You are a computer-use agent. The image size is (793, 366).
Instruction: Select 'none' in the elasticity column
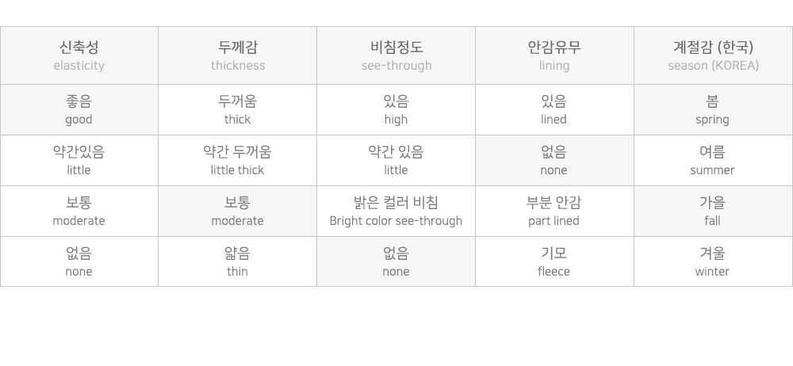pyautogui.click(x=79, y=261)
